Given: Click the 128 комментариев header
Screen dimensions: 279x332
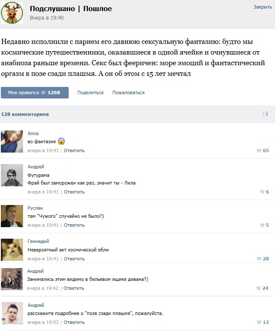Looking at the screenshot, I should [25, 114].
